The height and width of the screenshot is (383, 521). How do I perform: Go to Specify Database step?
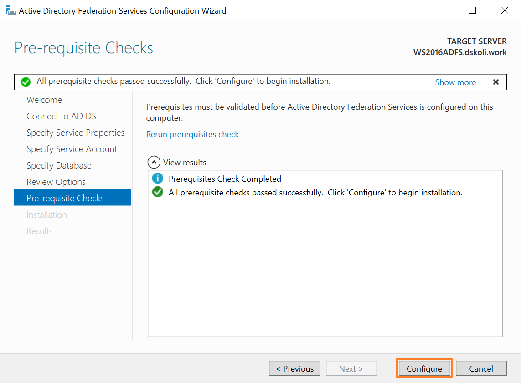click(59, 165)
